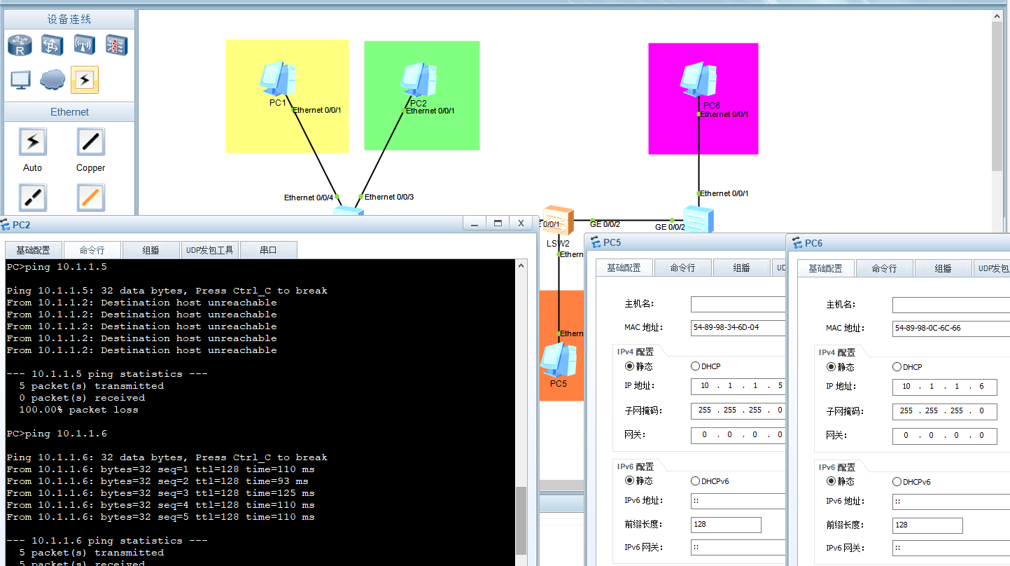Screen dimensions: 1010x566
Task: Switch to 命令行 tab in PC5 window
Action: 682,268
